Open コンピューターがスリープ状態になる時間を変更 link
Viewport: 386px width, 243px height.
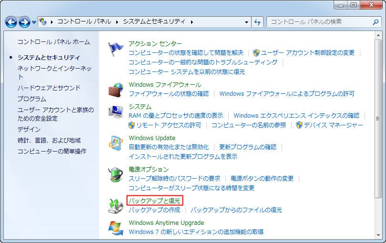192,188
